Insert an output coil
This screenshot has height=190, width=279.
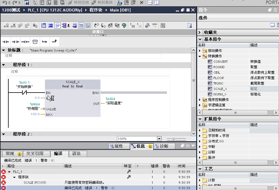(25, 42)
